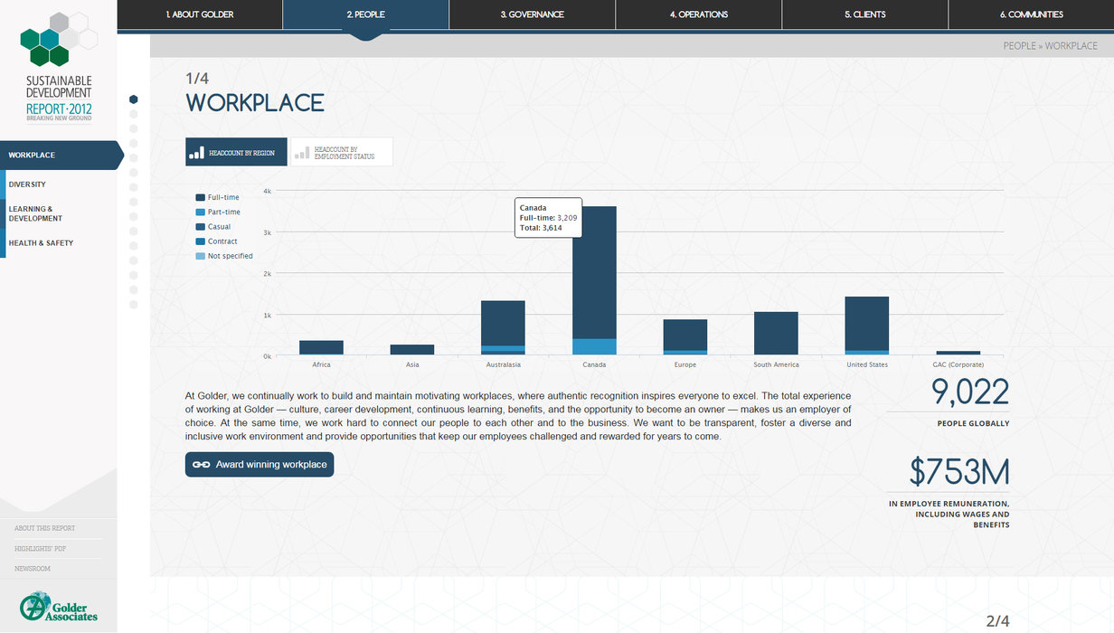Click the active hexagon page indicator dot
The image size is (1114, 633).
[x=134, y=99]
